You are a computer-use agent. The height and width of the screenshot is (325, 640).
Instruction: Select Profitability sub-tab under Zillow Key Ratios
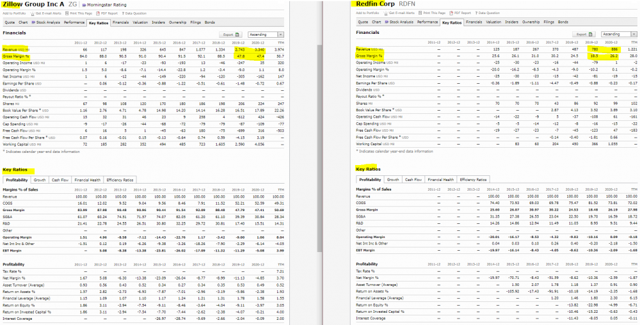coord(17,179)
